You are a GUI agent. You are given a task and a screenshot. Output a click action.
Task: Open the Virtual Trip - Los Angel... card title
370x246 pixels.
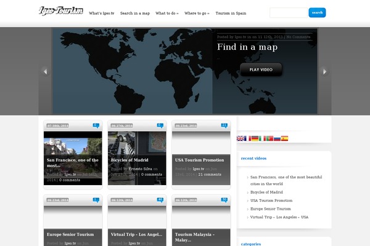coord(136,234)
